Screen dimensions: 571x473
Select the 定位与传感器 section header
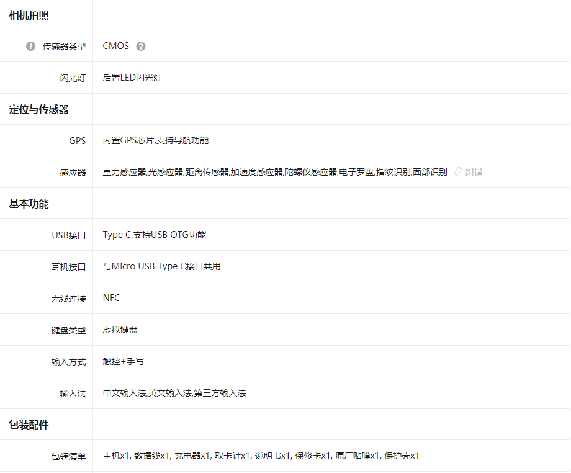point(38,110)
